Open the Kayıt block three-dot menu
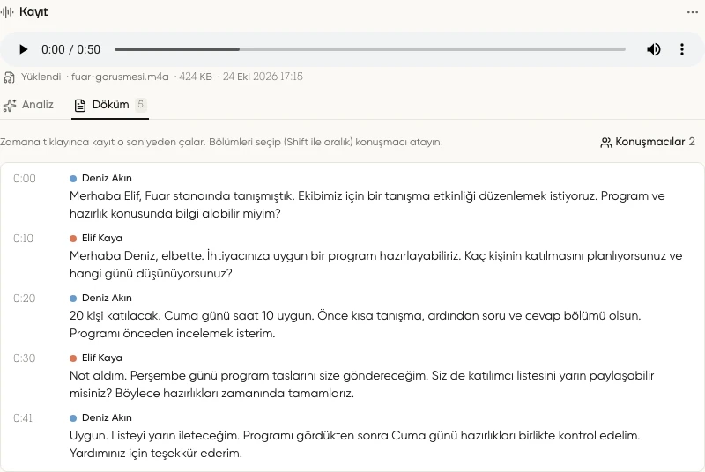705x472 pixels. coord(693,12)
